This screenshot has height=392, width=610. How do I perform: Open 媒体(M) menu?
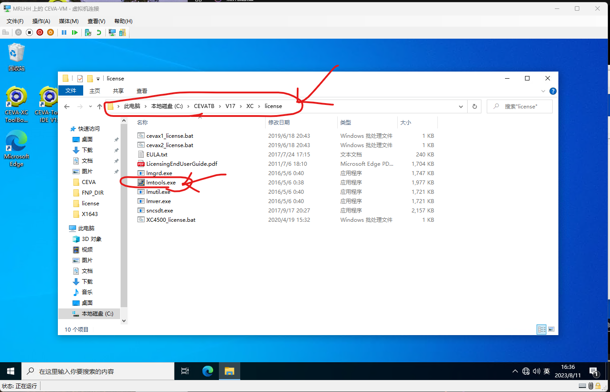[69, 21]
